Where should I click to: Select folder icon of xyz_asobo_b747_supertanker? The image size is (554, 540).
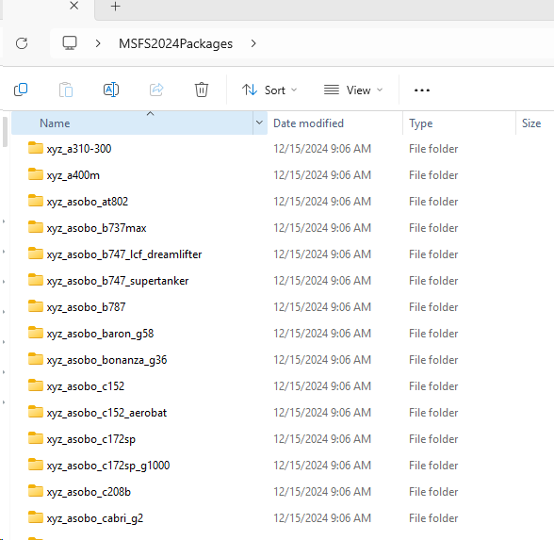pos(36,280)
